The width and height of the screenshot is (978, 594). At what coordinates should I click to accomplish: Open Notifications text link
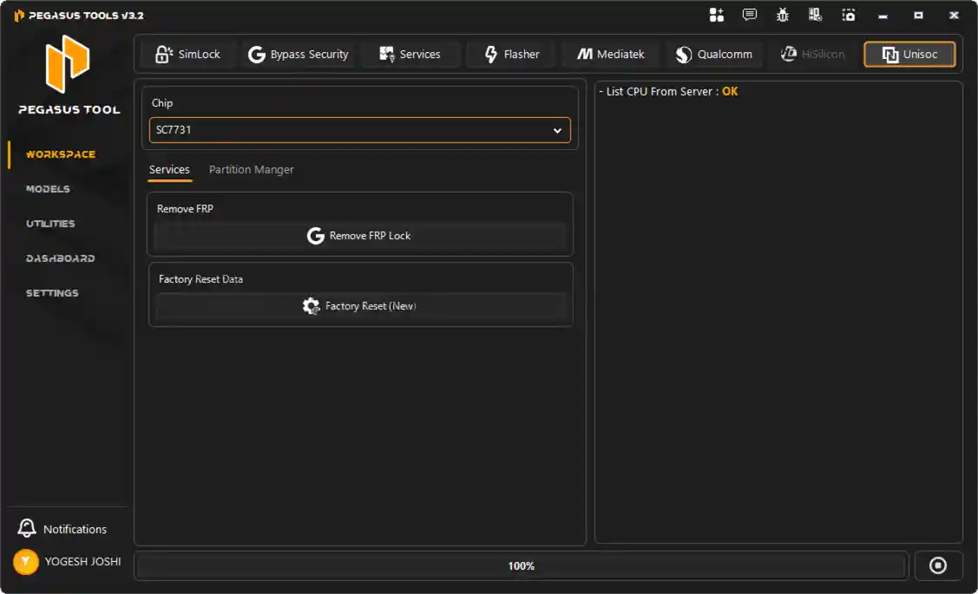pos(75,529)
